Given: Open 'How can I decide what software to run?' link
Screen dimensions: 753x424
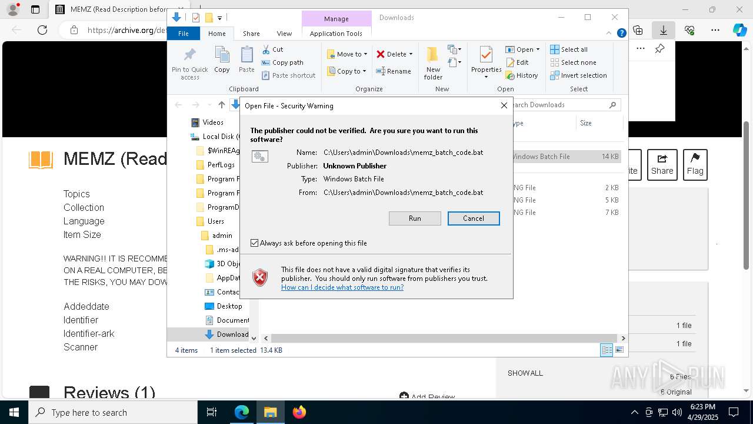Looking at the screenshot, I should 342,287.
